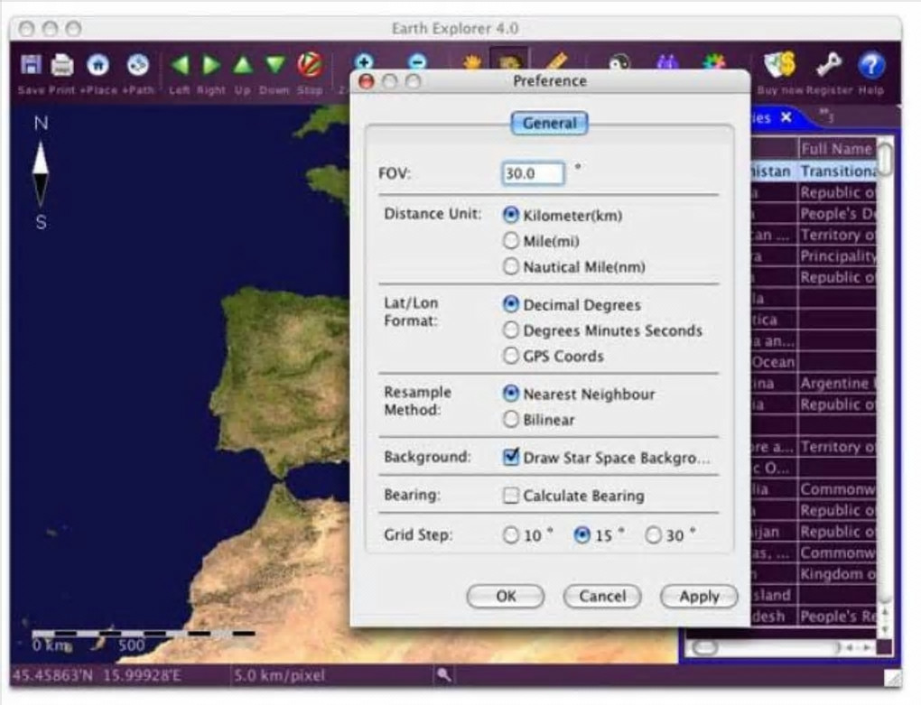Select the hand pan tool icon
The width and height of the screenshot is (921, 705).
tap(472, 61)
